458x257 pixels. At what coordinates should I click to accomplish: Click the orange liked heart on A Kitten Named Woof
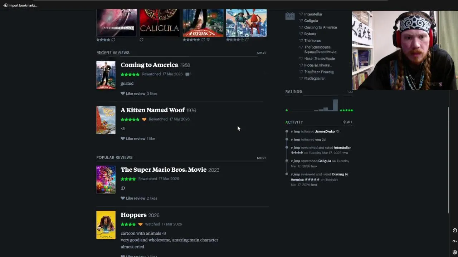coord(144,119)
